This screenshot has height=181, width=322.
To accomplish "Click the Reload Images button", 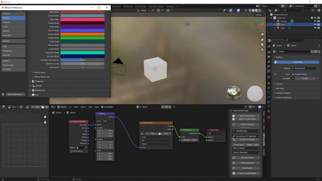I will (246, 158).
